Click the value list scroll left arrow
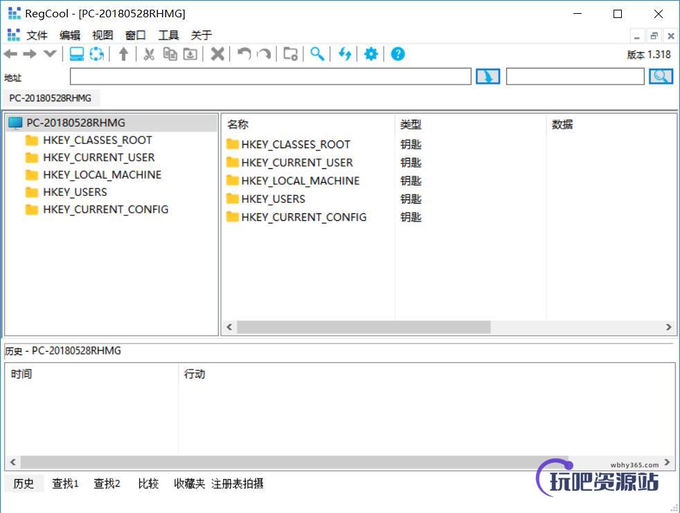The image size is (680, 513). click(229, 327)
